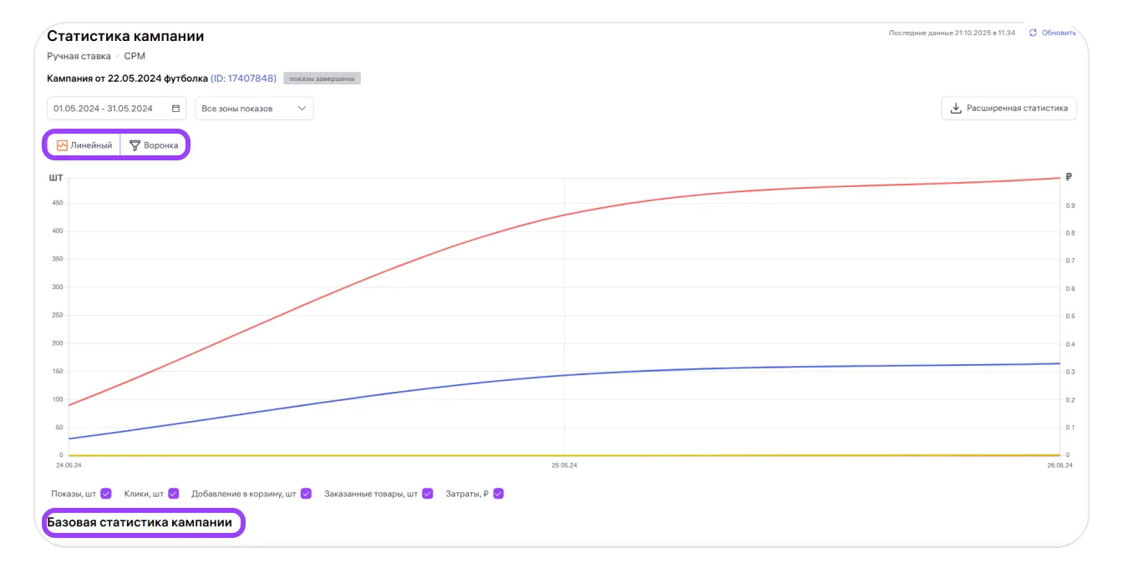Viewport: 1123px width, 568px height.
Task: Click the показы завершены status badge
Action: [322, 79]
